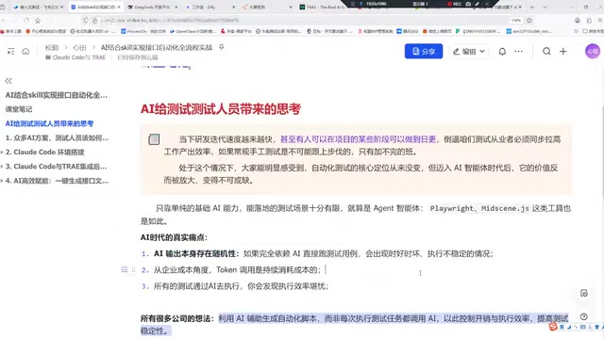The width and height of the screenshot is (604, 339).
Task: Bookmark the page with the star icon
Action: tap(529, 20)
